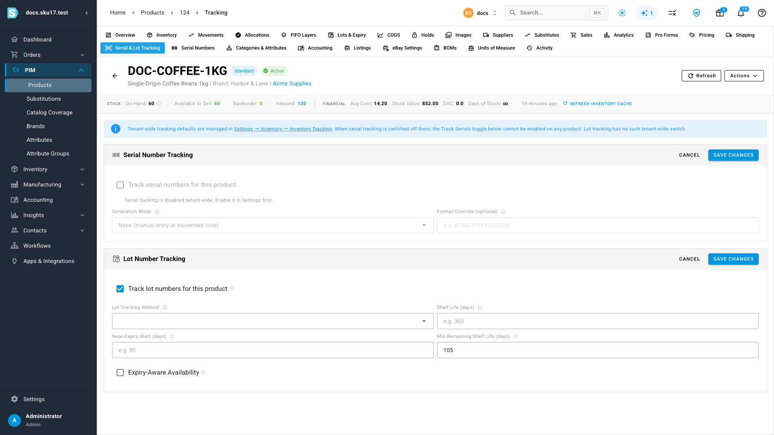
Task: Toggle Track serial numbers checkbox
Action: tap(120, 185)
